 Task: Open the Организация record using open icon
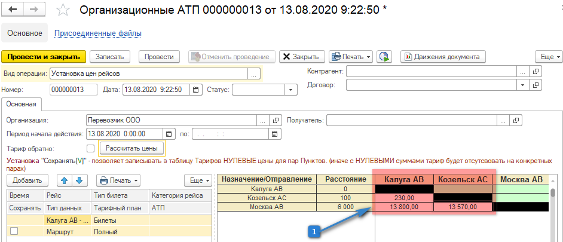276,120
